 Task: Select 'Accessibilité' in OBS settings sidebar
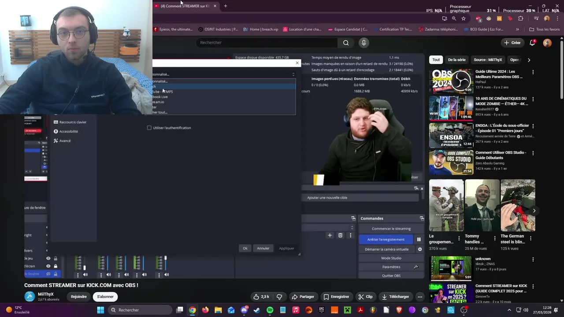[66, 131]
